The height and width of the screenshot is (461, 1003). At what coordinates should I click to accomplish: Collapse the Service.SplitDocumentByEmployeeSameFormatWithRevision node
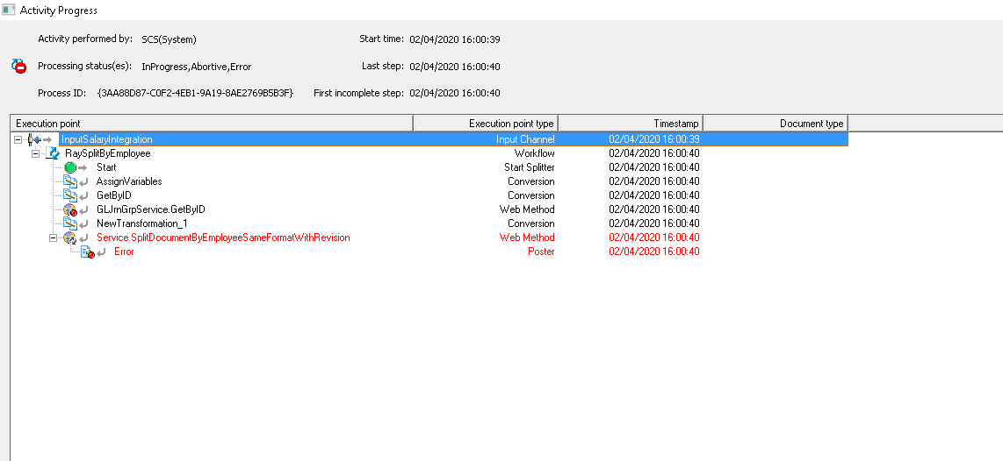53,238
